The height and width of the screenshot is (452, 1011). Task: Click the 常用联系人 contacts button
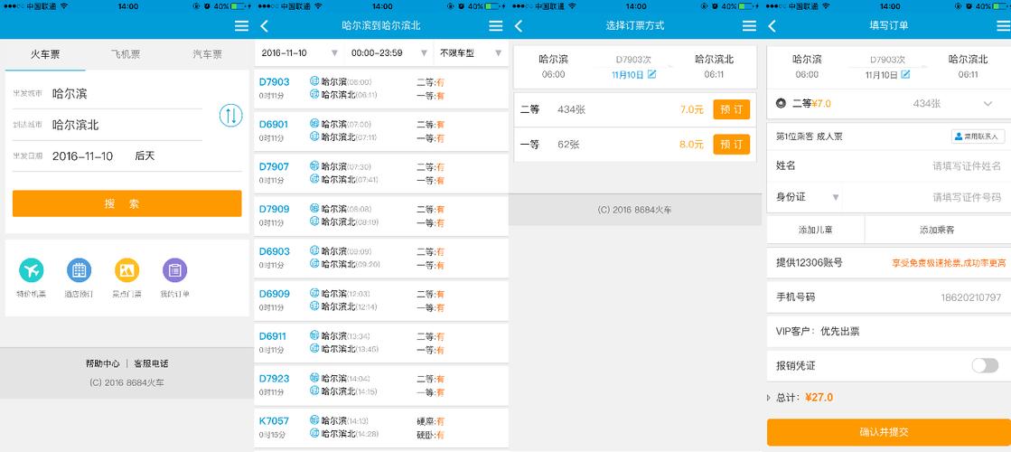(978, 137)
